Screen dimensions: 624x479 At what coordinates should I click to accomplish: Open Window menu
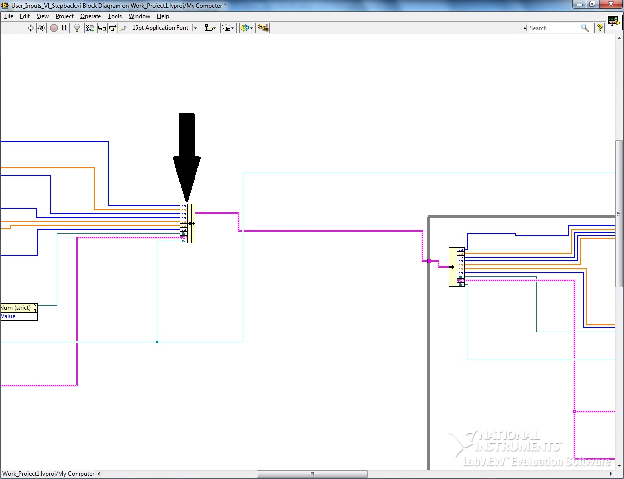[x=139, y=16]
